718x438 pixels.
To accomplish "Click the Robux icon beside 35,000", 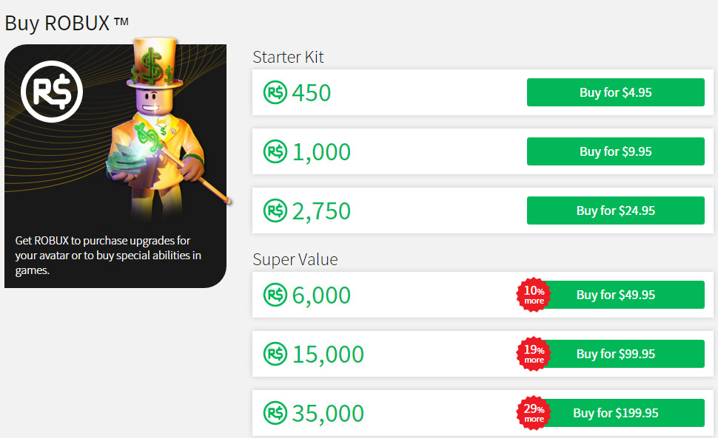I will [x=275, y=413].
